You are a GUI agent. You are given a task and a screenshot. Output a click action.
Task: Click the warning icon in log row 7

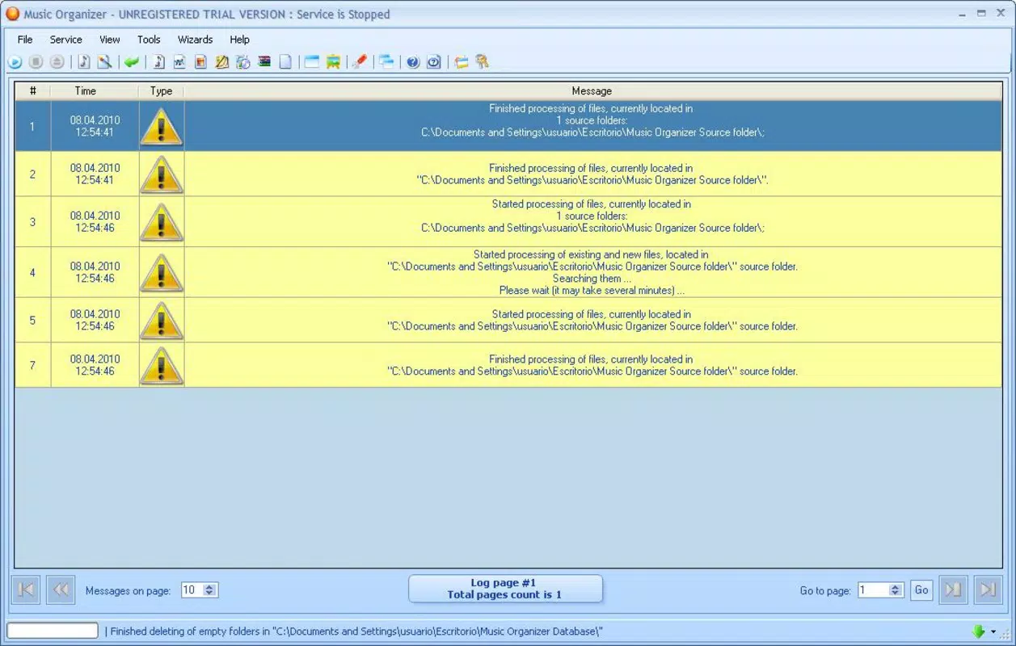pyautogui.click(x=162, y=365)
